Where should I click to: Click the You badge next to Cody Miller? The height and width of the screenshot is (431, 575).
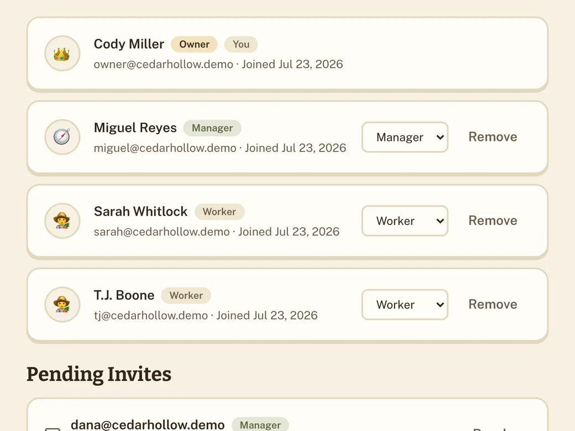[241, 44]
